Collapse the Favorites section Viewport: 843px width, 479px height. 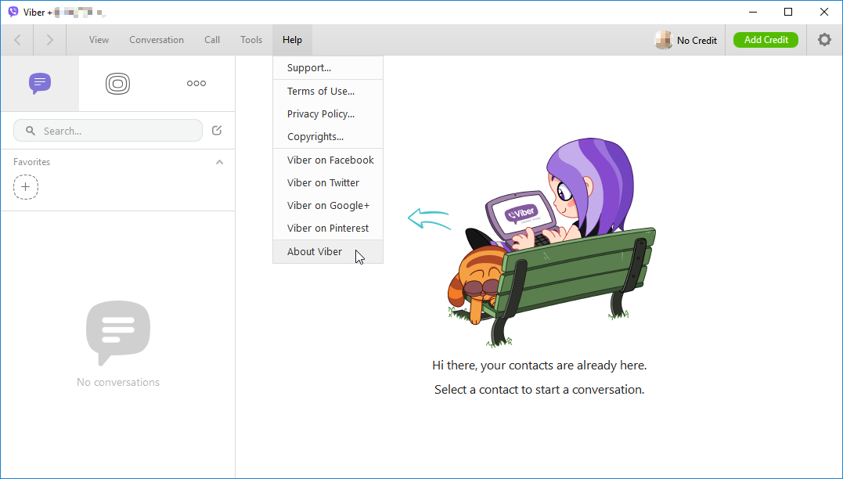point(219,162)
